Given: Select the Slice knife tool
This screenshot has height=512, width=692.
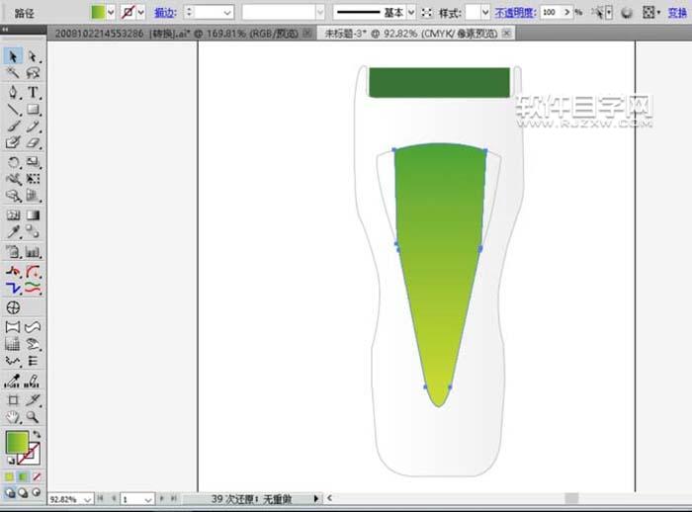Looking at the screenshot, I should coord(33,400).
